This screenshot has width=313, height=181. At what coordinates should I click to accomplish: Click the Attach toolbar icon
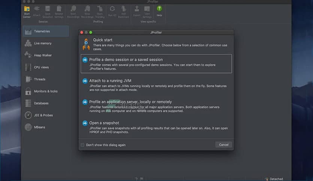[37, 12]
